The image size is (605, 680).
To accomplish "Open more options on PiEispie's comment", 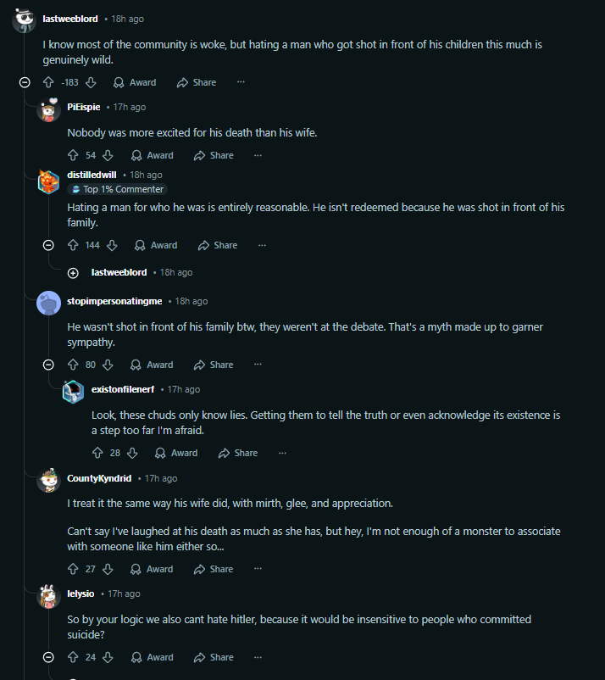I will coord(258,155).
